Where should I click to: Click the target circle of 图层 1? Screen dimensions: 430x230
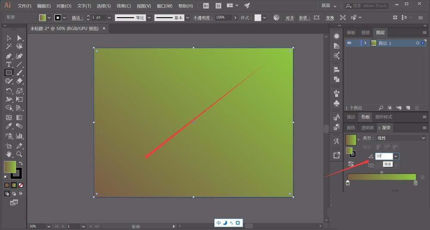tap(418, 43)
